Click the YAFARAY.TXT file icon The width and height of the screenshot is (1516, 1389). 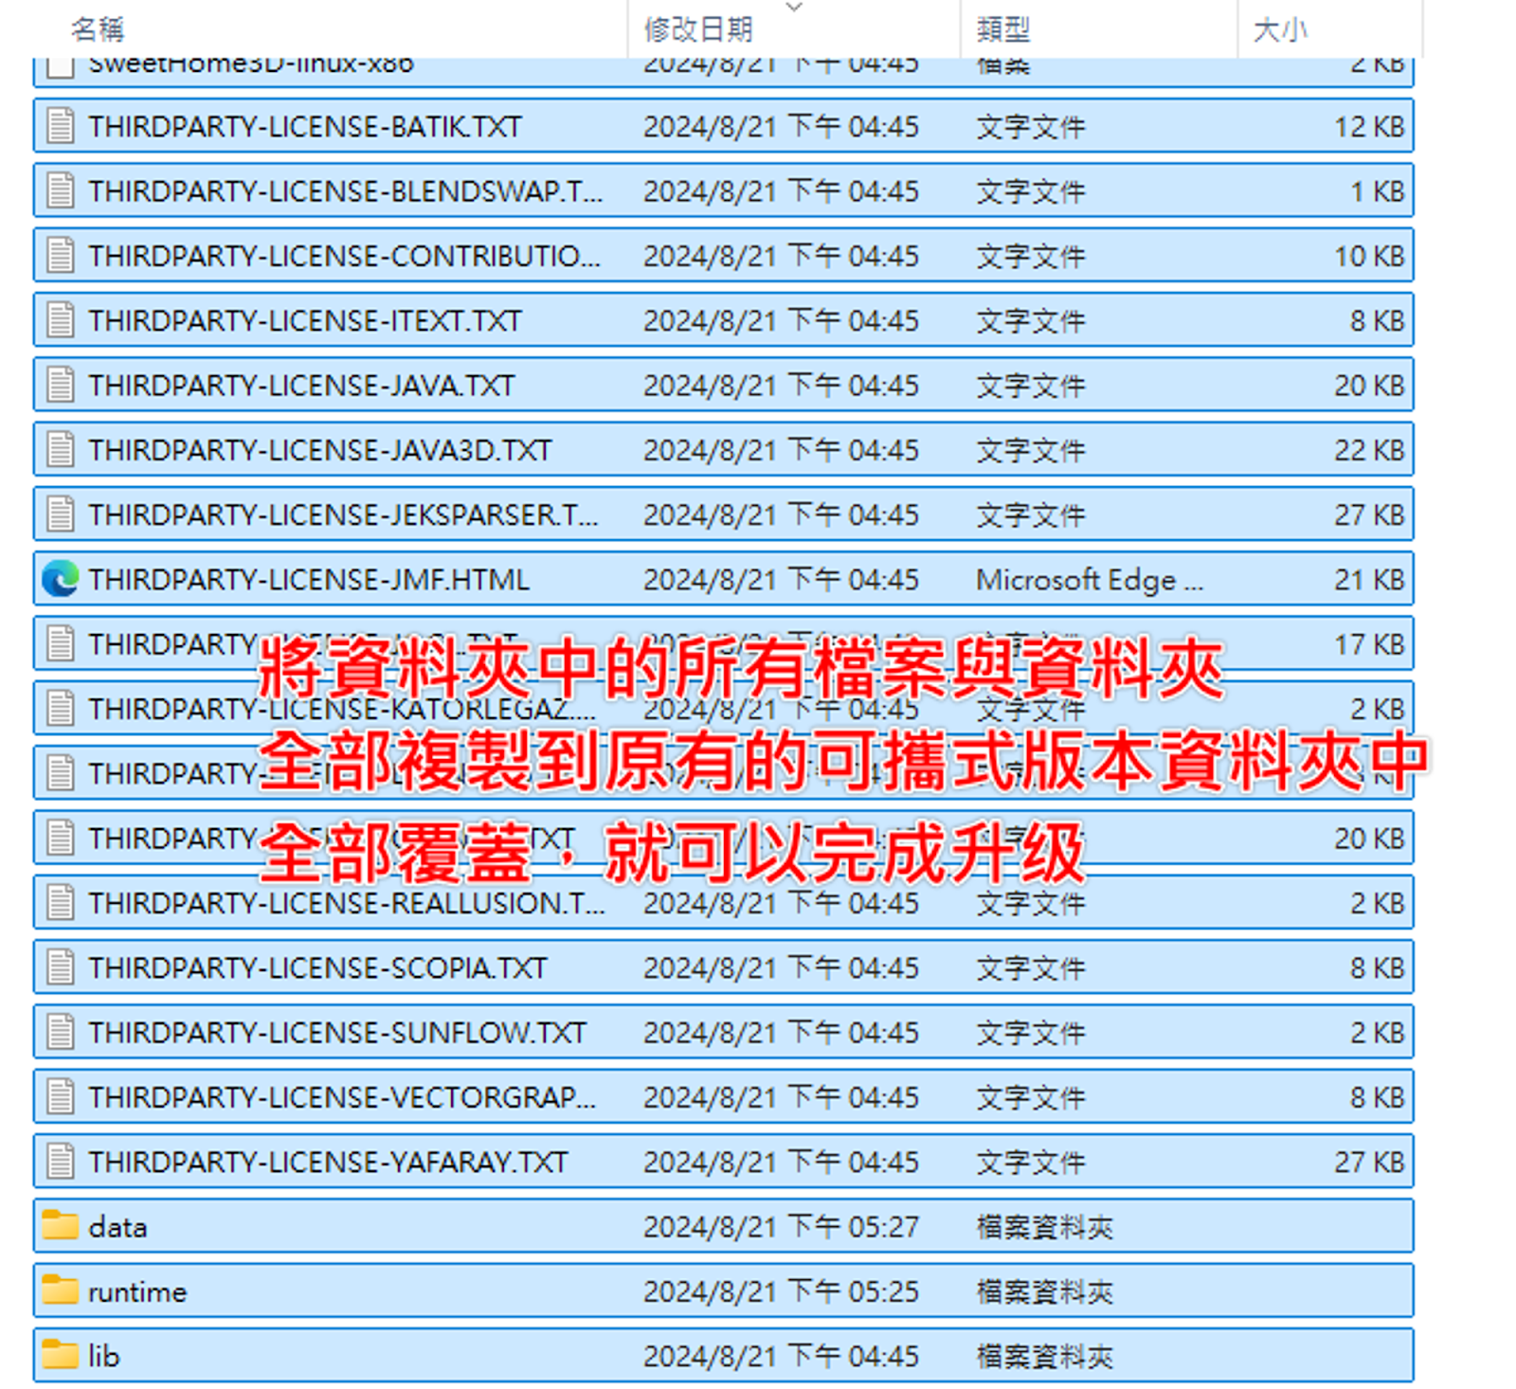pyautogui.click(x=61, y=1162)
